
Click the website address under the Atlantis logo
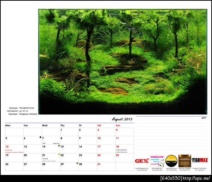point(172,169)
